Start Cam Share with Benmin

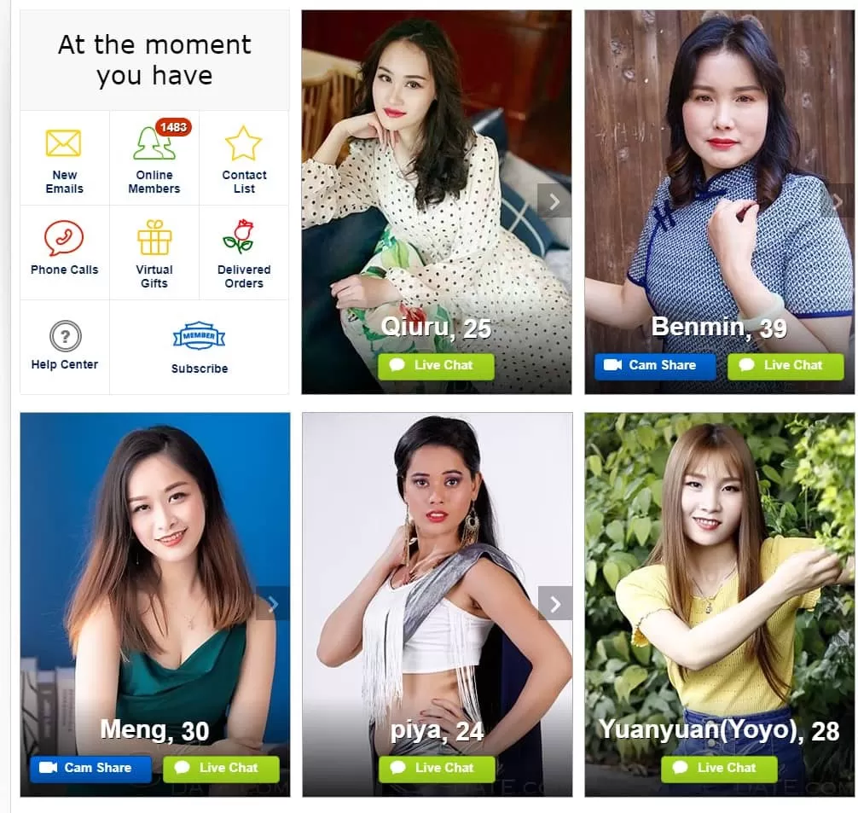pyautogui.click(x=655, y=366)
